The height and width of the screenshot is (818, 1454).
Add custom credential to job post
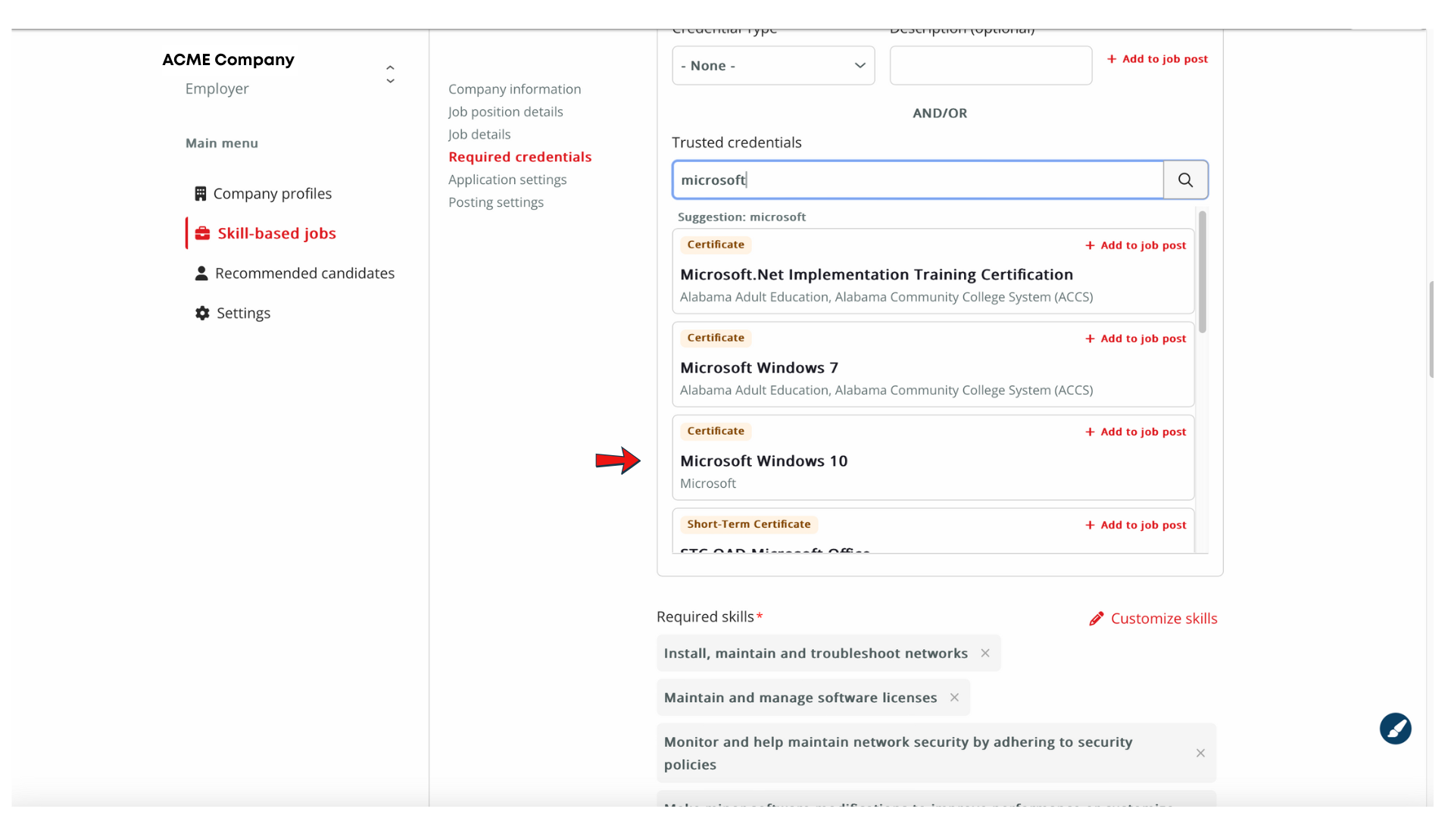[1157, 59]
